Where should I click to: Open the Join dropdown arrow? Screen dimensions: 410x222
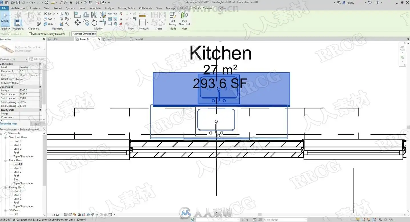55,24
